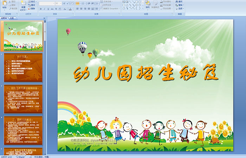Image resolution: width=246 pixels, height=158 pixels.
Task: Close the slides/outline pane
Action: [44, 18]
